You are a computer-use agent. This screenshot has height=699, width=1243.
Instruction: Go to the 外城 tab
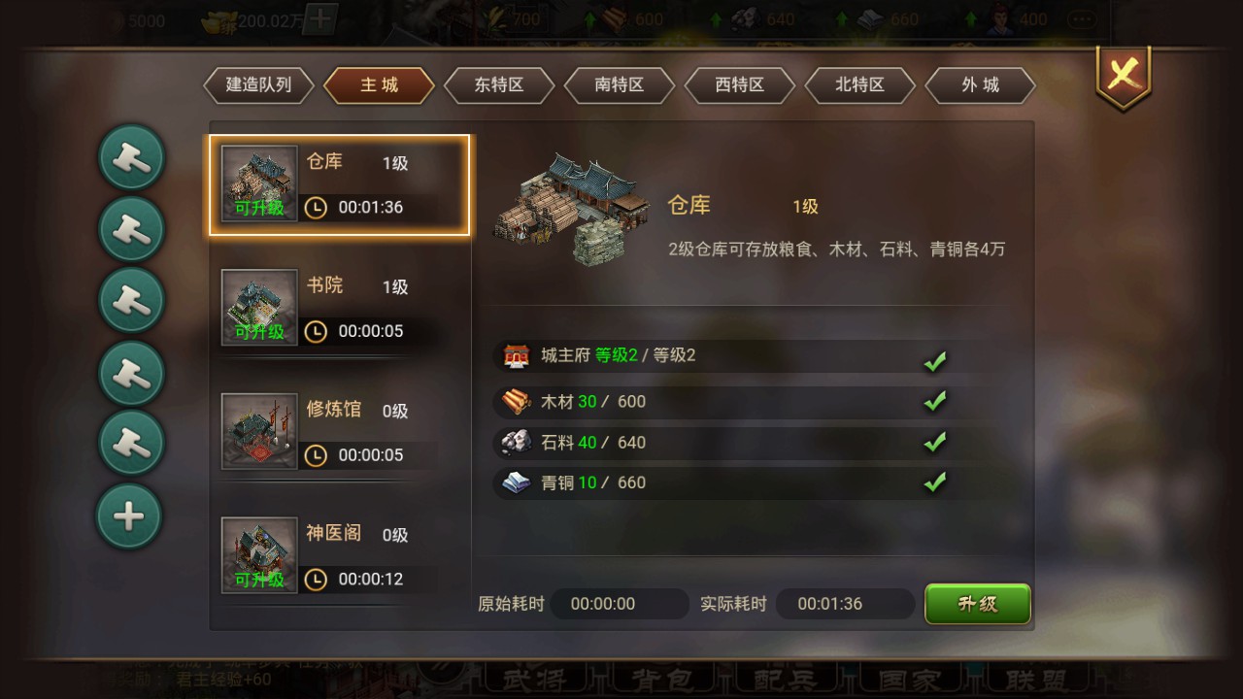(x=981, y=85)
